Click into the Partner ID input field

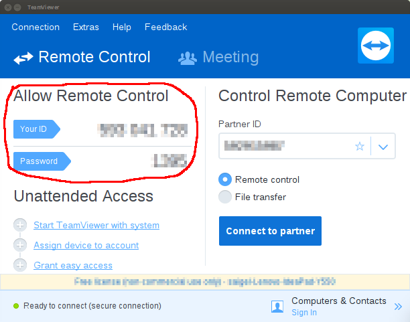coord(285,146)
